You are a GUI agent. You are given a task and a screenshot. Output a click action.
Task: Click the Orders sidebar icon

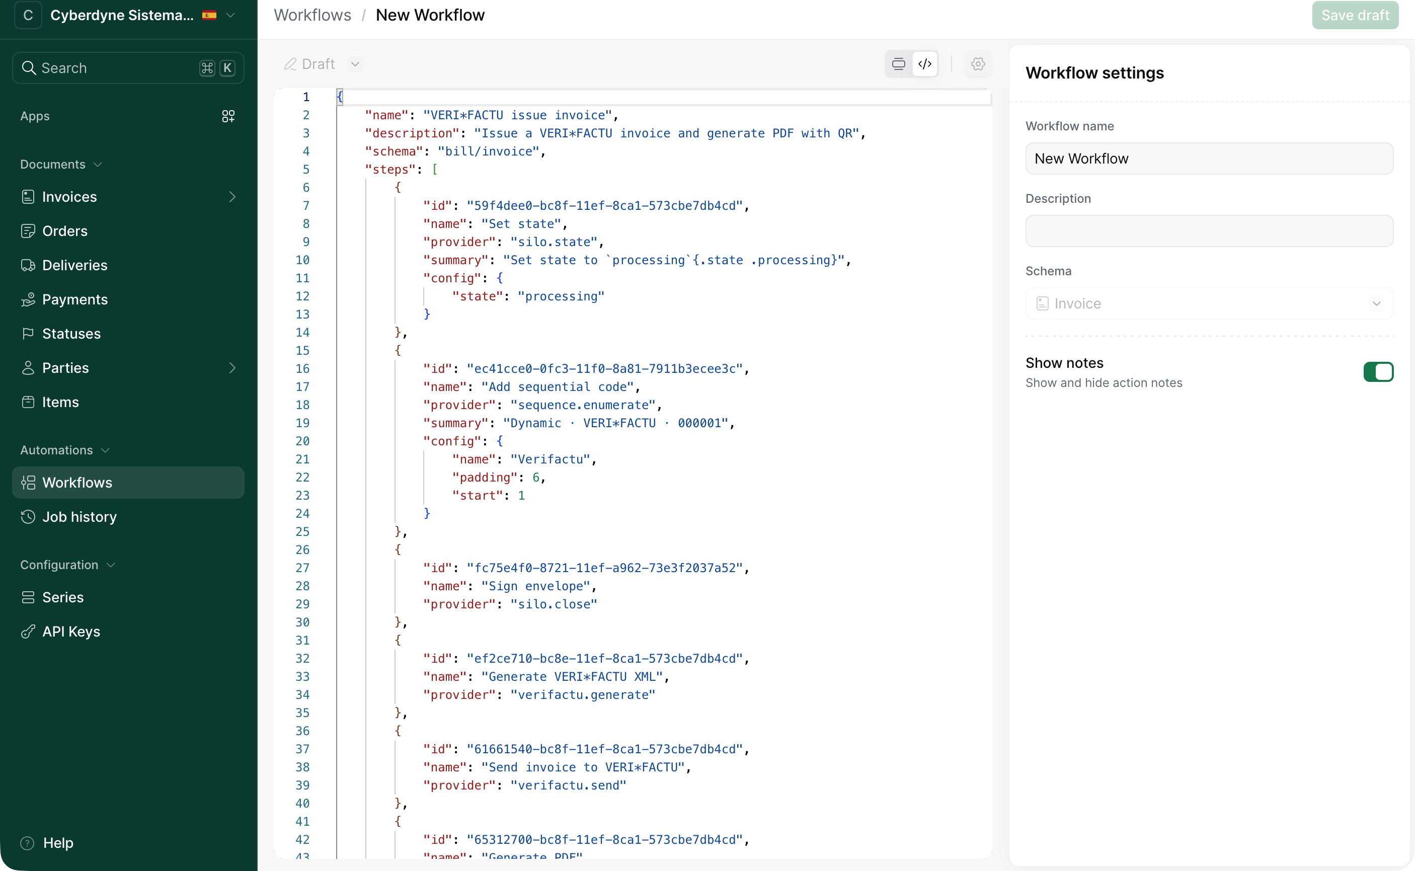[28, 231]
